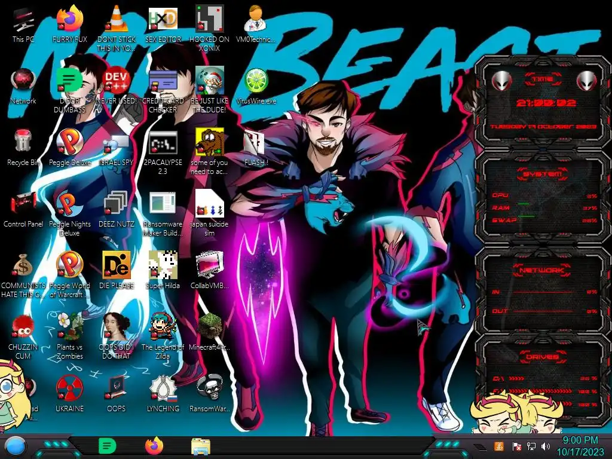Select the D FOR DUMBASS shortcut

point(70,90)
